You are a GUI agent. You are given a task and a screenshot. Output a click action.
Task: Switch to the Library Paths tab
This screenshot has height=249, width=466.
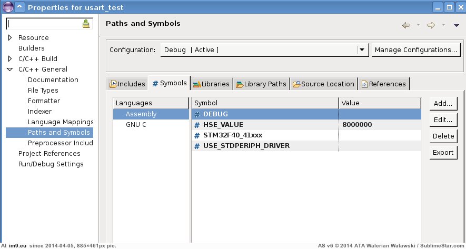coord(261,84)
